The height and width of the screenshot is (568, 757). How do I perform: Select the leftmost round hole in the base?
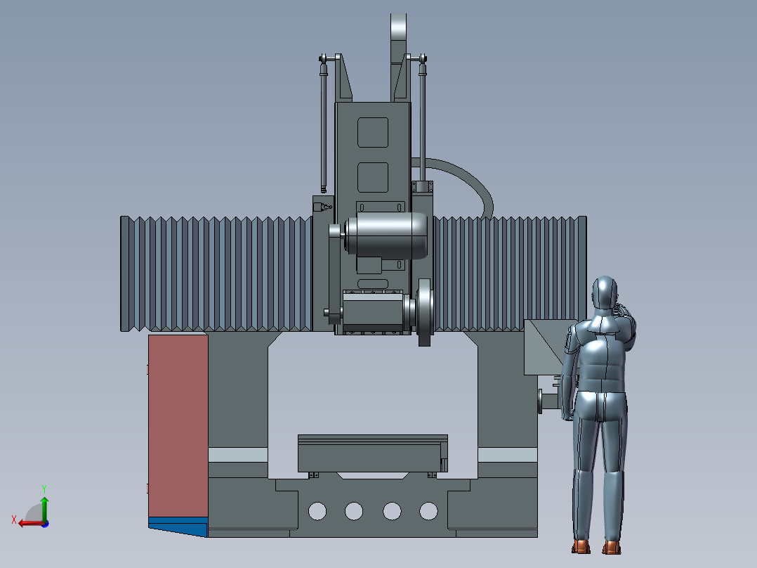coord(317,511)
